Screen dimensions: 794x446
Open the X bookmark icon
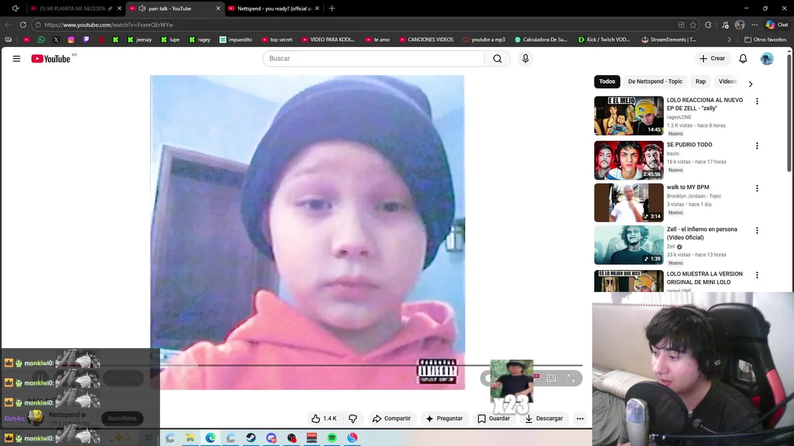pyautogui.click(x=56, y=40)
